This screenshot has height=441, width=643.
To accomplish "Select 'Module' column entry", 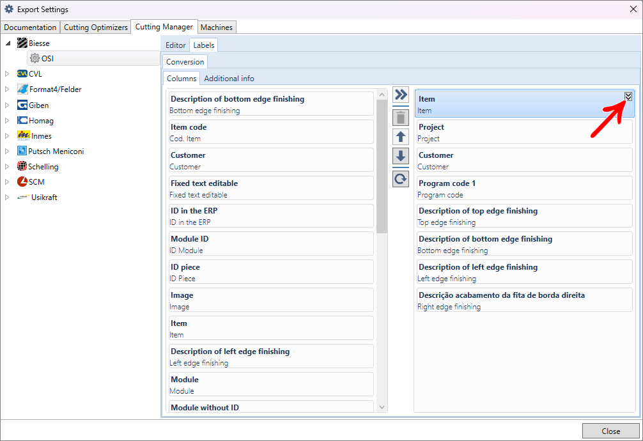I will tap(271, 385).
